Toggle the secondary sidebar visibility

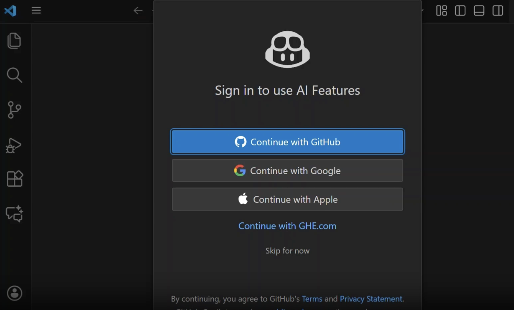click(x=498, y=11)
